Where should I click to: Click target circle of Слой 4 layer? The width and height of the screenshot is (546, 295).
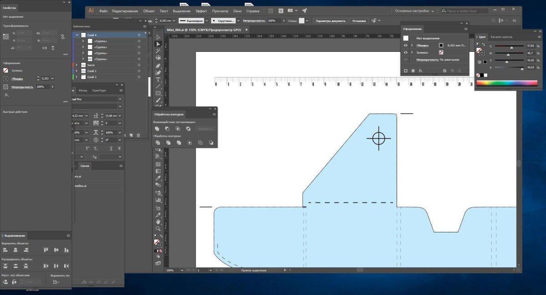(x=139, y=35)
